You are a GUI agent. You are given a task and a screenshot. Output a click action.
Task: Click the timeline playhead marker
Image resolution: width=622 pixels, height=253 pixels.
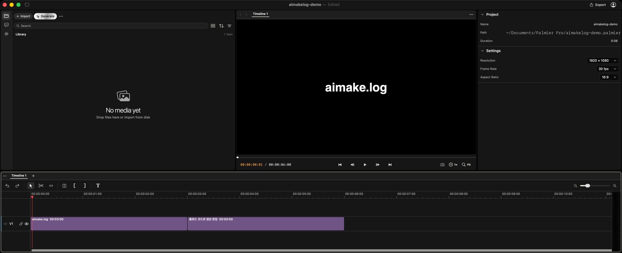coord(32,197)
